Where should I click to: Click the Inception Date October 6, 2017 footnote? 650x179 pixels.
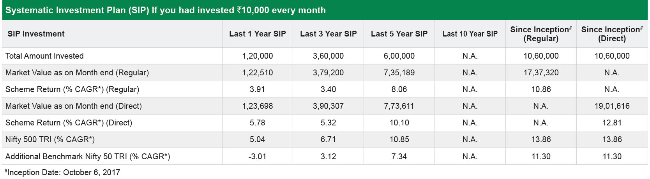(62, 172)
